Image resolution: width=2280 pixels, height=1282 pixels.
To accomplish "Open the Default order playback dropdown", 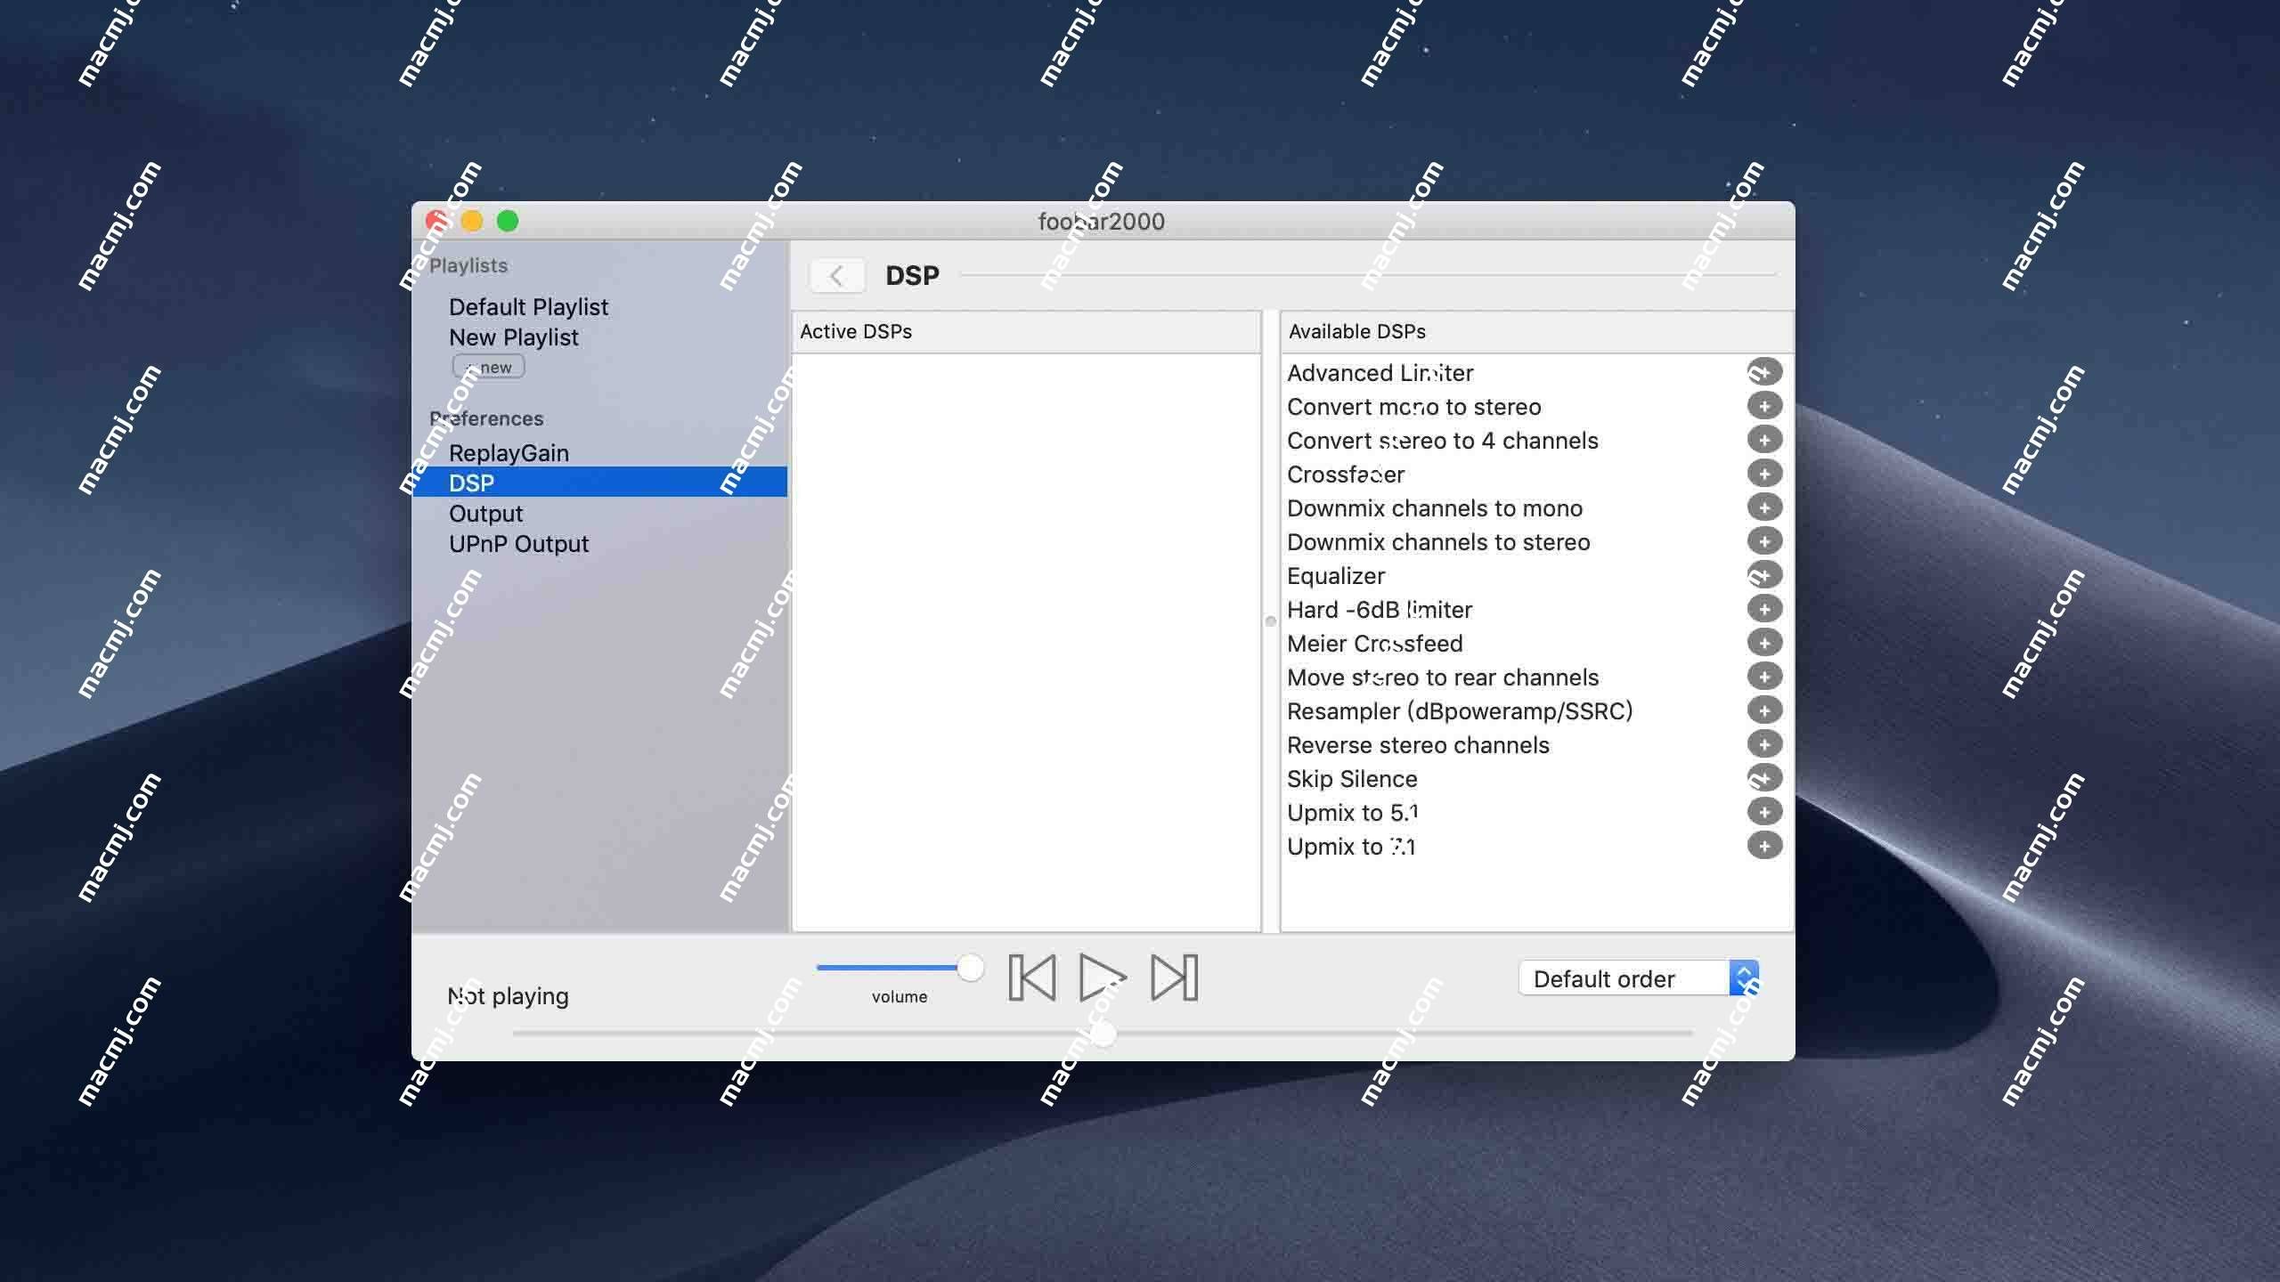I will (1639, 978).
